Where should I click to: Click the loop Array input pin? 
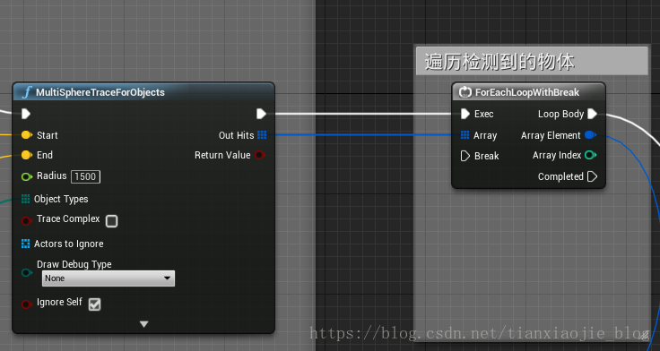point(465,135)
